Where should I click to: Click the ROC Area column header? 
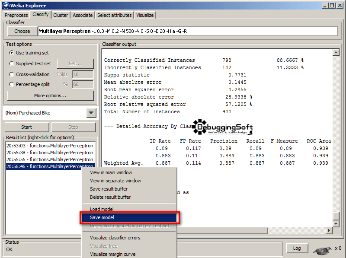[319, 141]
